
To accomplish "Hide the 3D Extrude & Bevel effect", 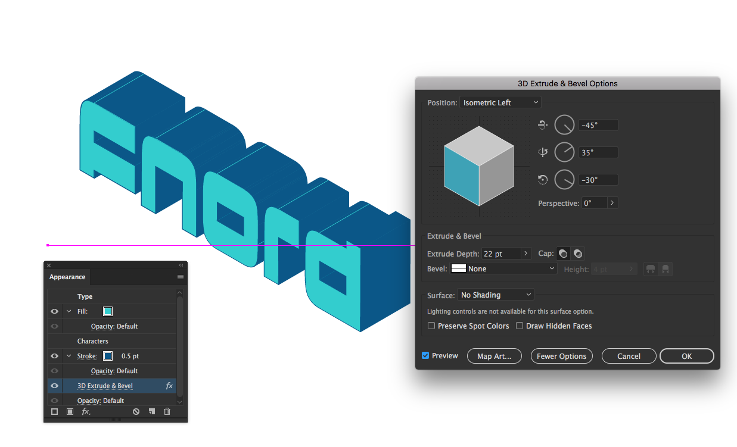I will pyautogui.click(x=54, y=386).
